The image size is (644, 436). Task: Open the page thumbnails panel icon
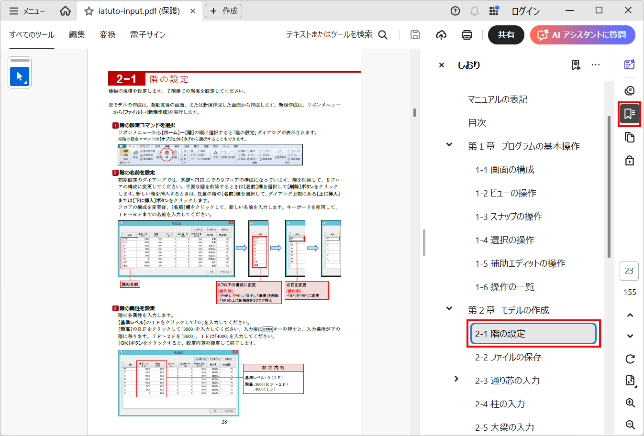pyautogui.click(x=630, y=137)
